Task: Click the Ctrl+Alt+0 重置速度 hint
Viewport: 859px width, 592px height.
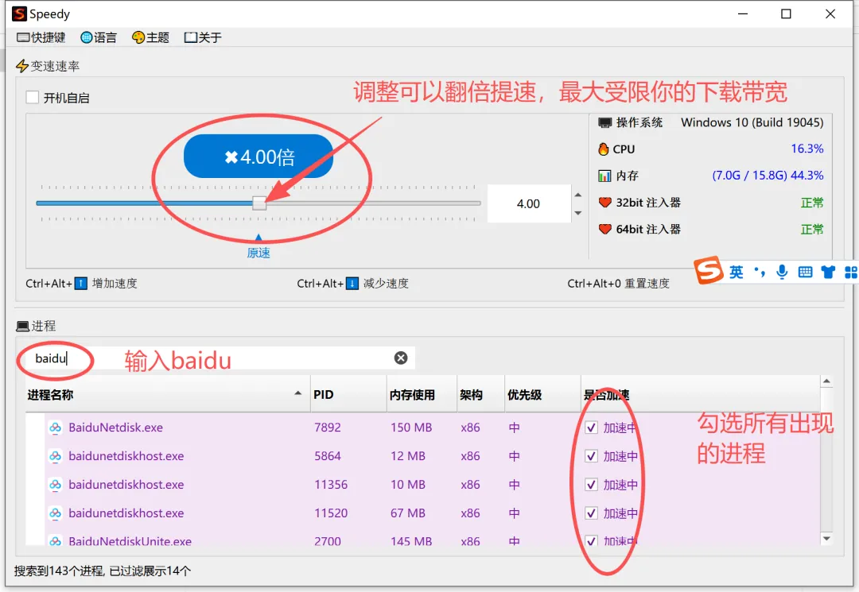Action: [618, 284]
